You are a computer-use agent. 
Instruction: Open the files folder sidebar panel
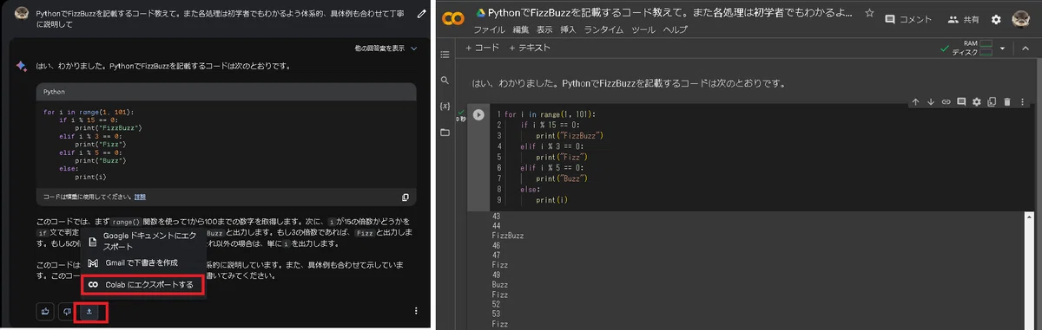[445, 133]
